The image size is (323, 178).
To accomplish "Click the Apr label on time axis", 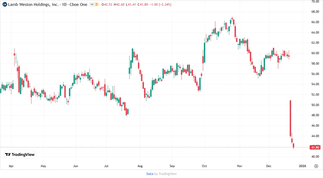I will (x=11, y=166).
